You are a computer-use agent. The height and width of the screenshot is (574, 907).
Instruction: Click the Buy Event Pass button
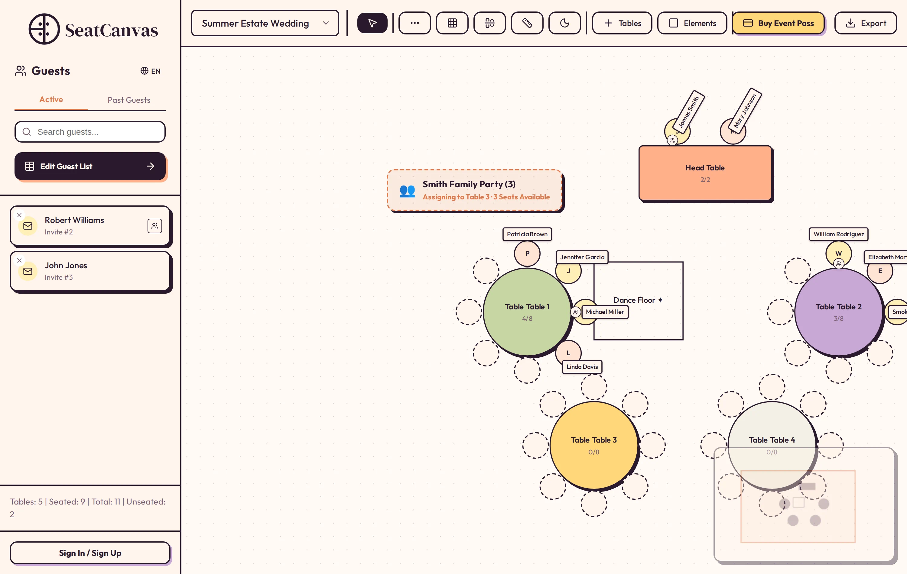click(778, 23)
